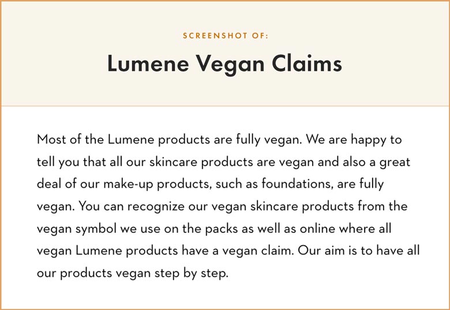This screenshot has width=450, height=310.
Task: Click the "Lumene Vegan Claims" heading
Action: pyautogui.click(x=224, y=64)
